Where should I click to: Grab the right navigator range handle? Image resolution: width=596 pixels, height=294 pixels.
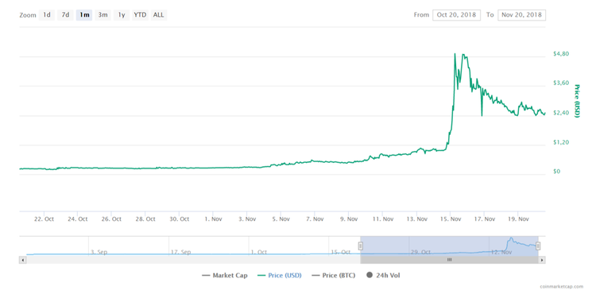tap(538, 246)
